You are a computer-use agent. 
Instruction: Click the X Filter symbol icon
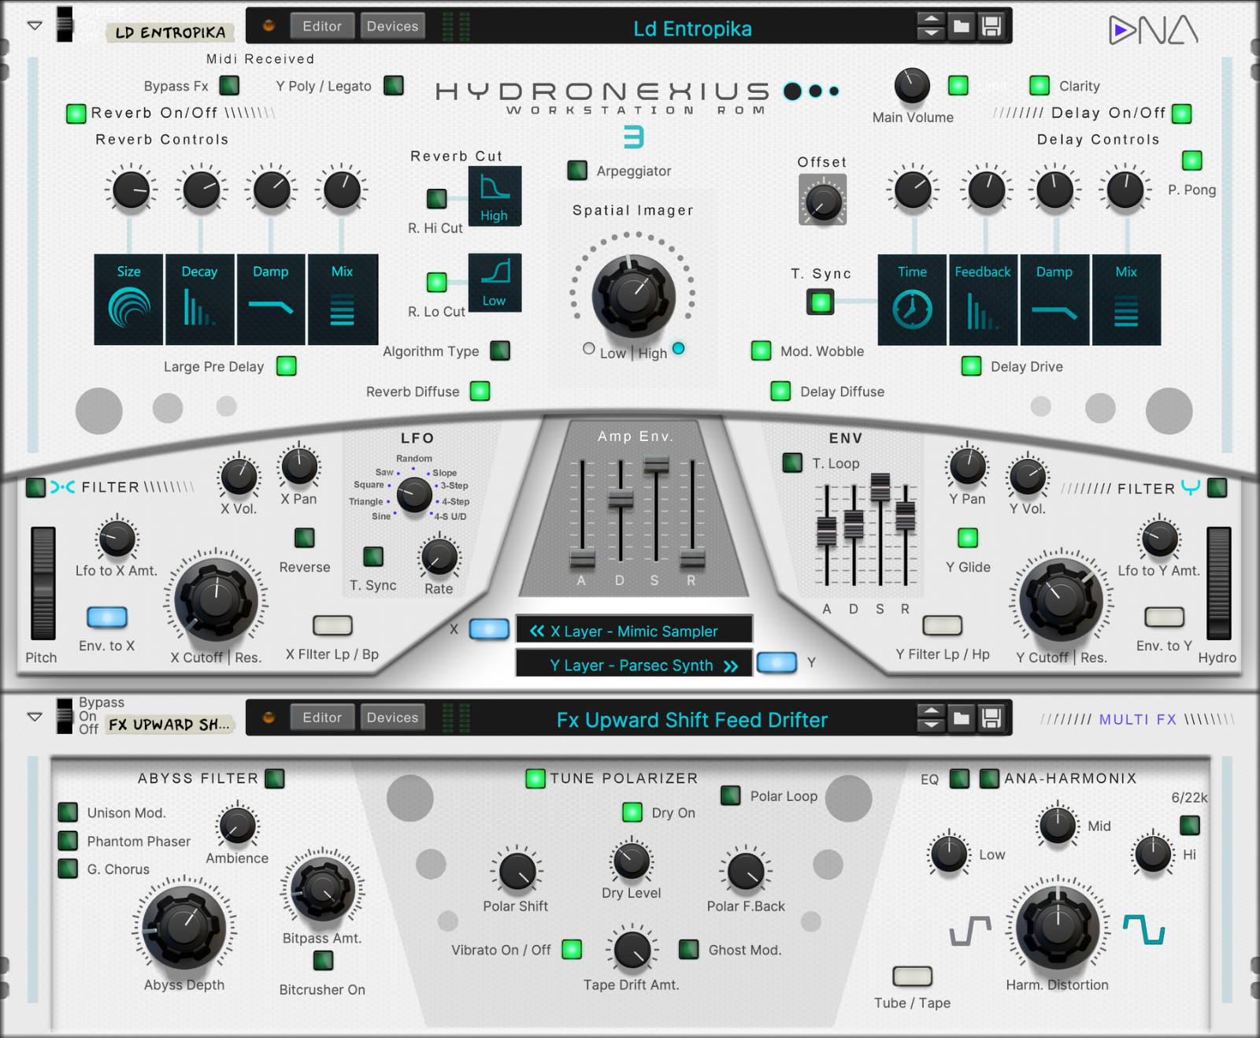coord(63,487)
